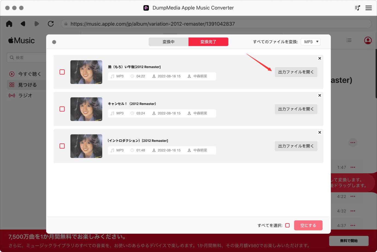
Task: Click the album art of 脆（もろ）い午後
Action: pos(86,72)
